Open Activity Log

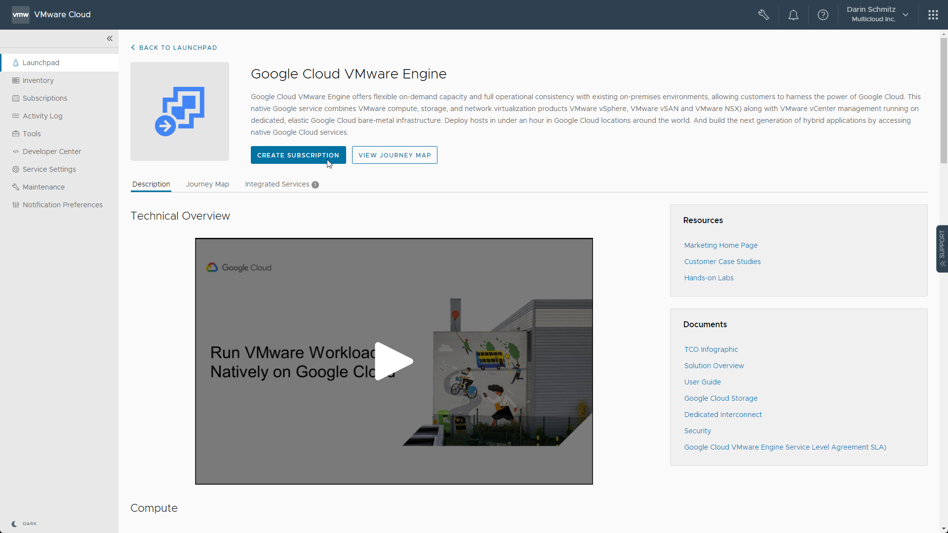tap(59, 116)
